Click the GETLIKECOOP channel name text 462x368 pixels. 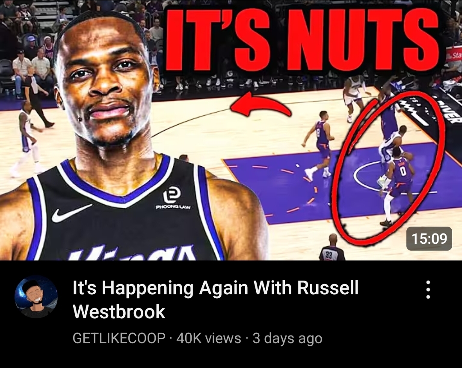click(x=119, y=338)
